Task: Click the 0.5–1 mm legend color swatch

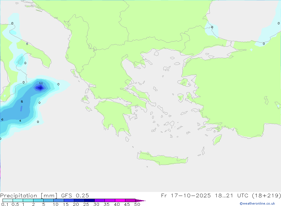Action: (x=18, y=200)
